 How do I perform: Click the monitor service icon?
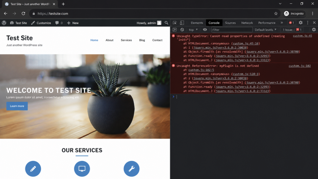pyautogui.click(x=82, y=169)
